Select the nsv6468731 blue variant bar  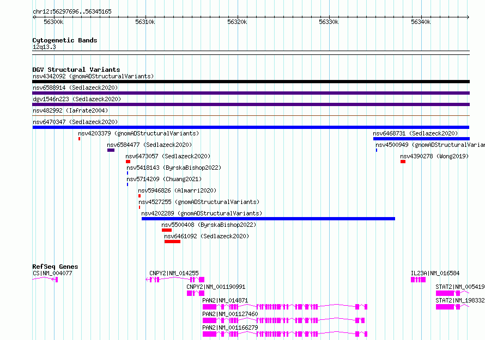pos(421,139)
